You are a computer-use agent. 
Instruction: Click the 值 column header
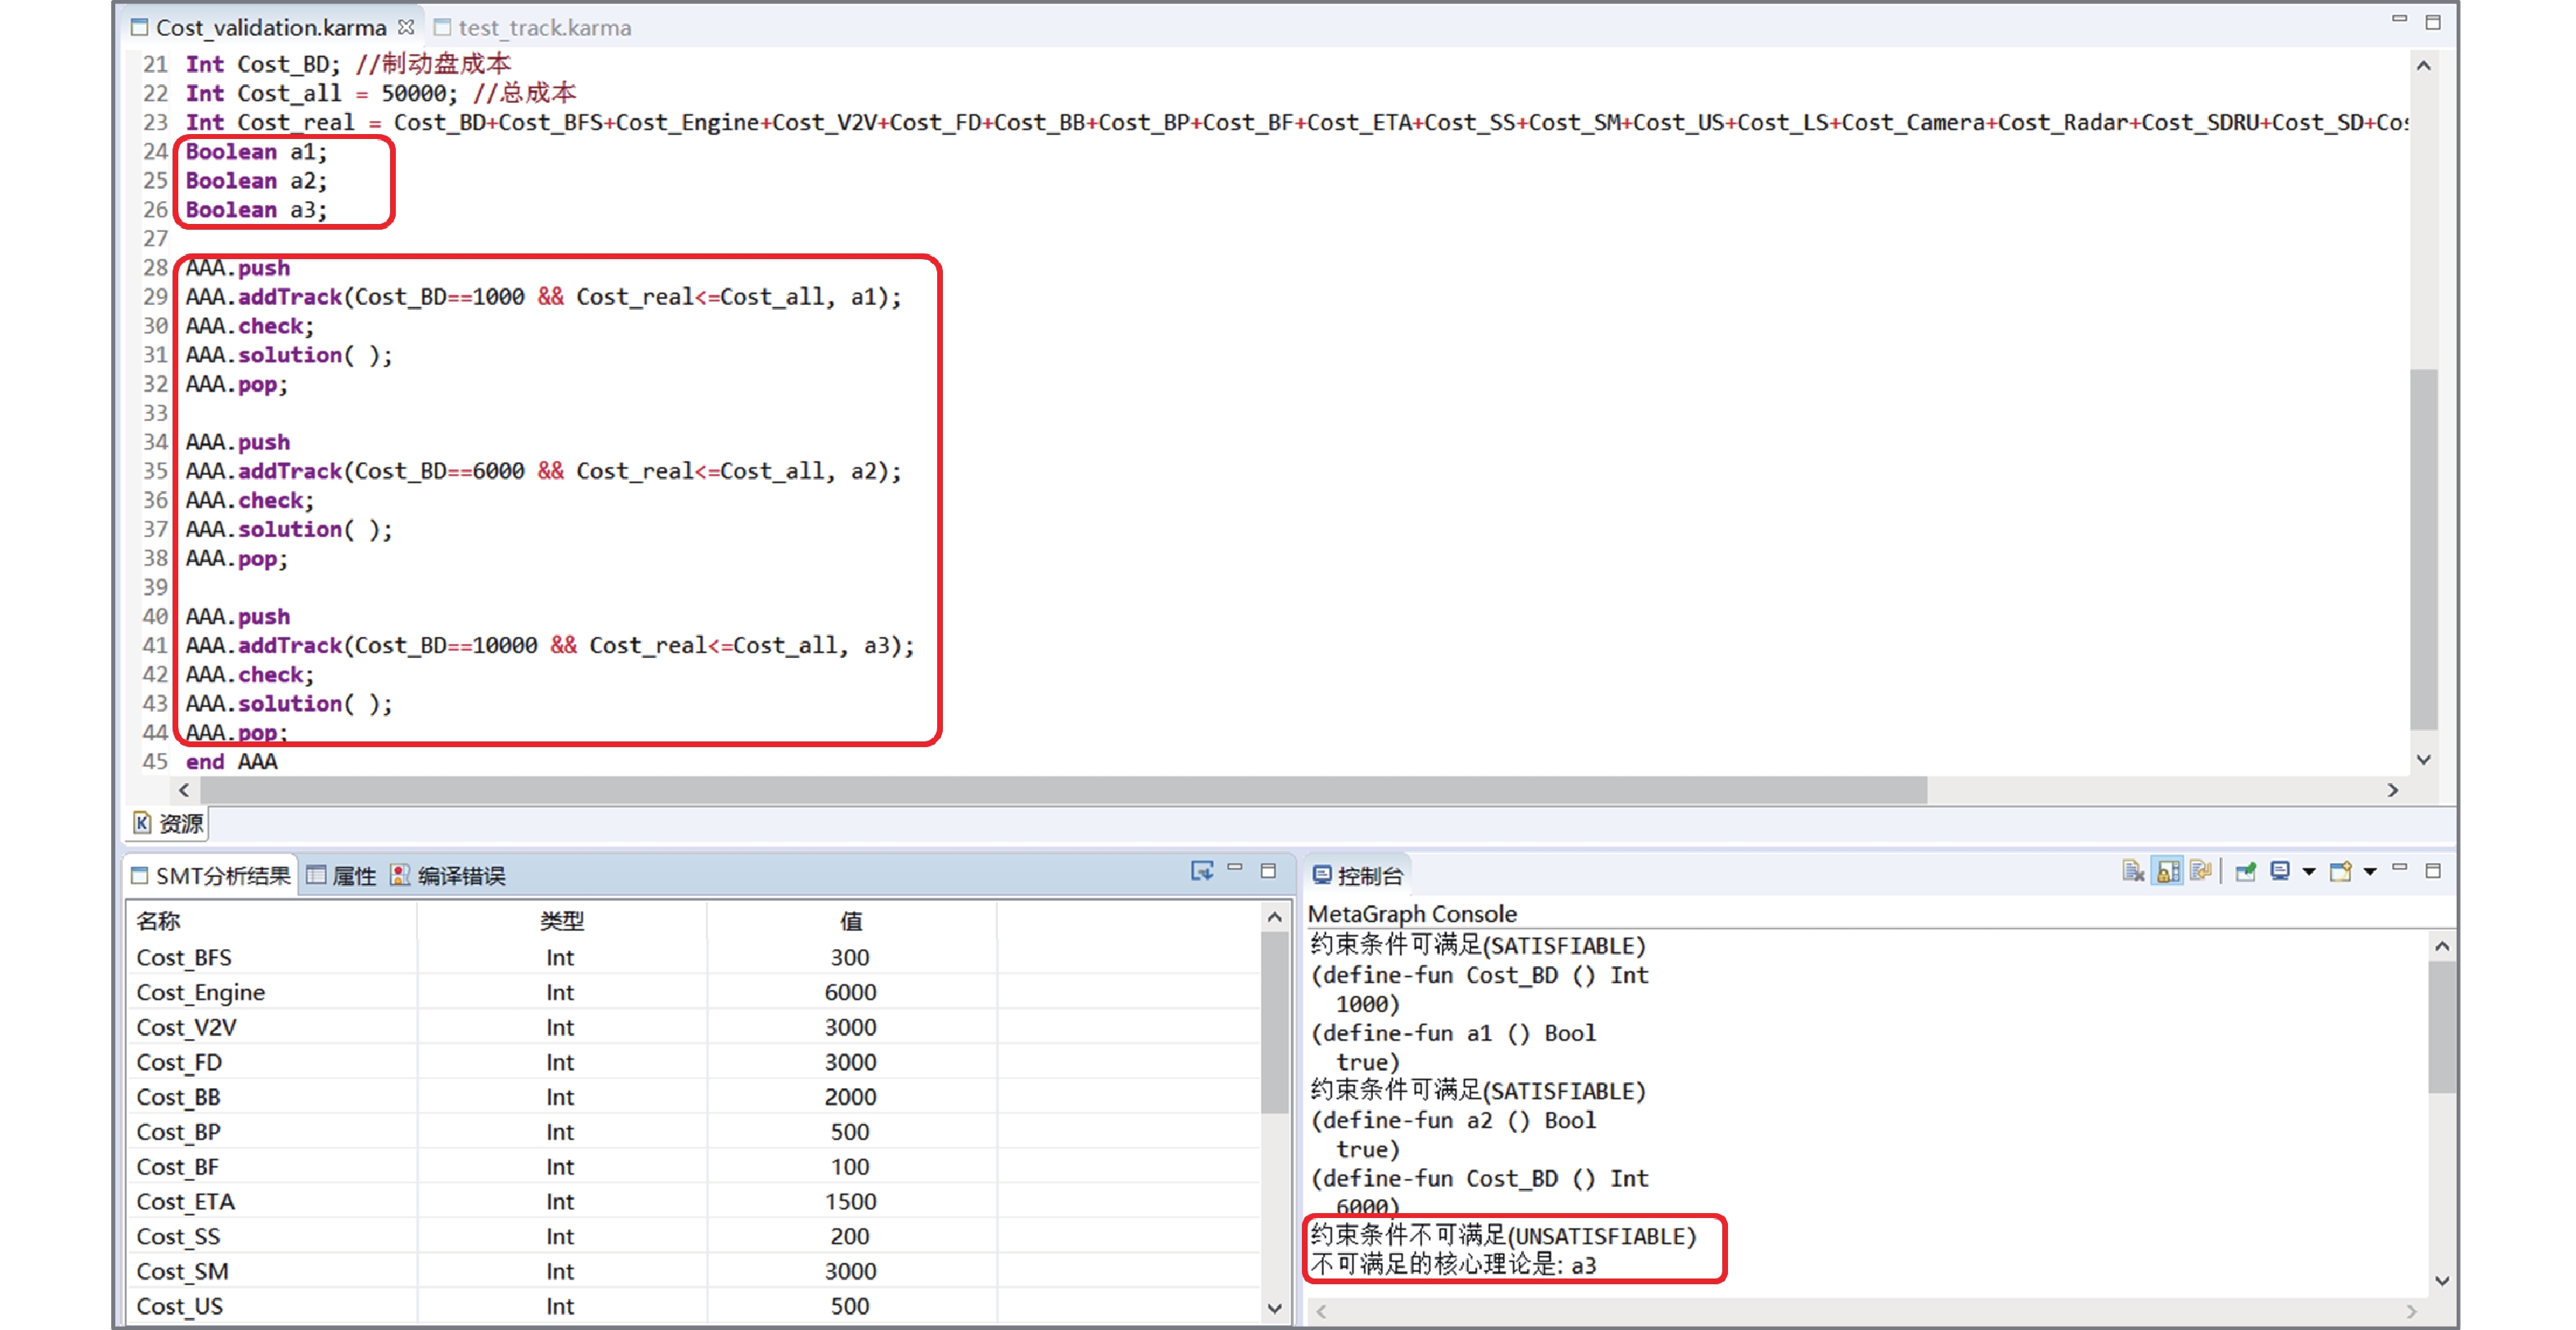(x=850, y=920)
